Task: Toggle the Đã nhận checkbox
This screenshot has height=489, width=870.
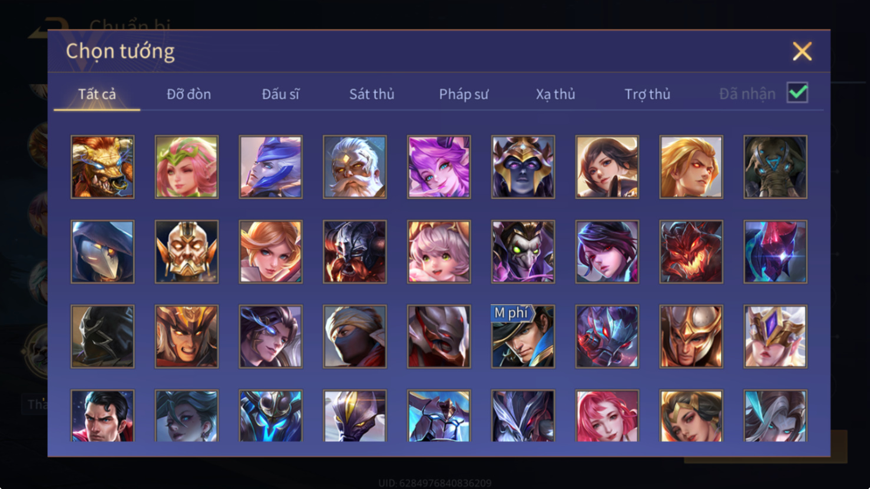Action: (x=798, y=93)
